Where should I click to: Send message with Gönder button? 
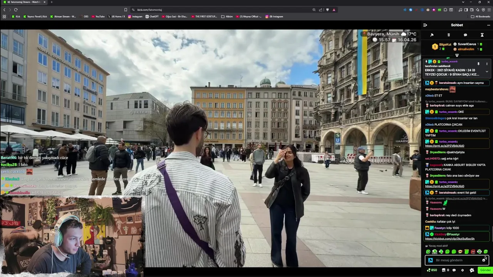[x=485, y=270]
